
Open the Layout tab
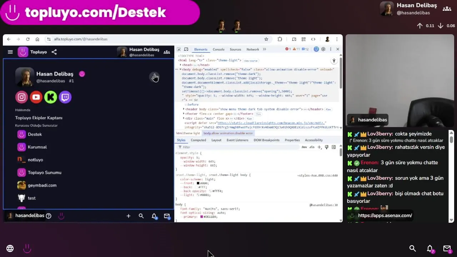pos(216,140)
